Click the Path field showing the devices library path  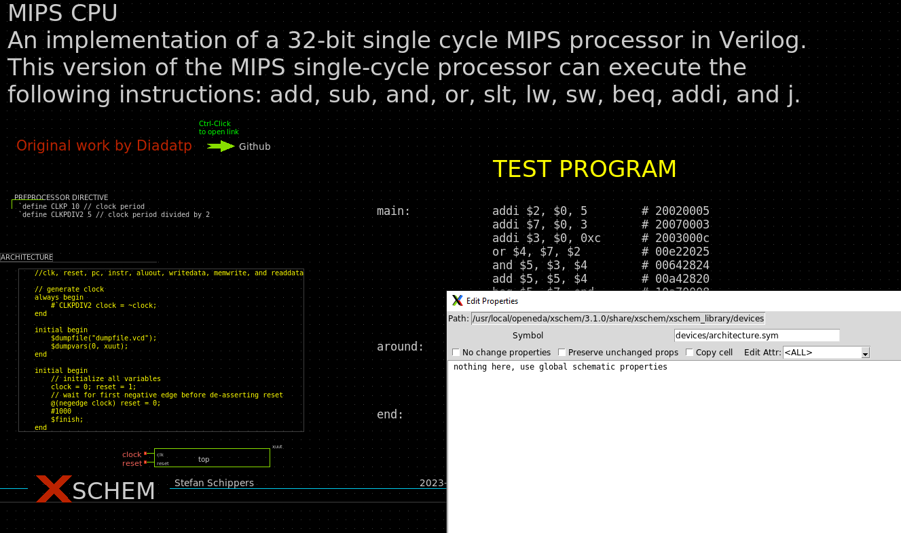618,318
